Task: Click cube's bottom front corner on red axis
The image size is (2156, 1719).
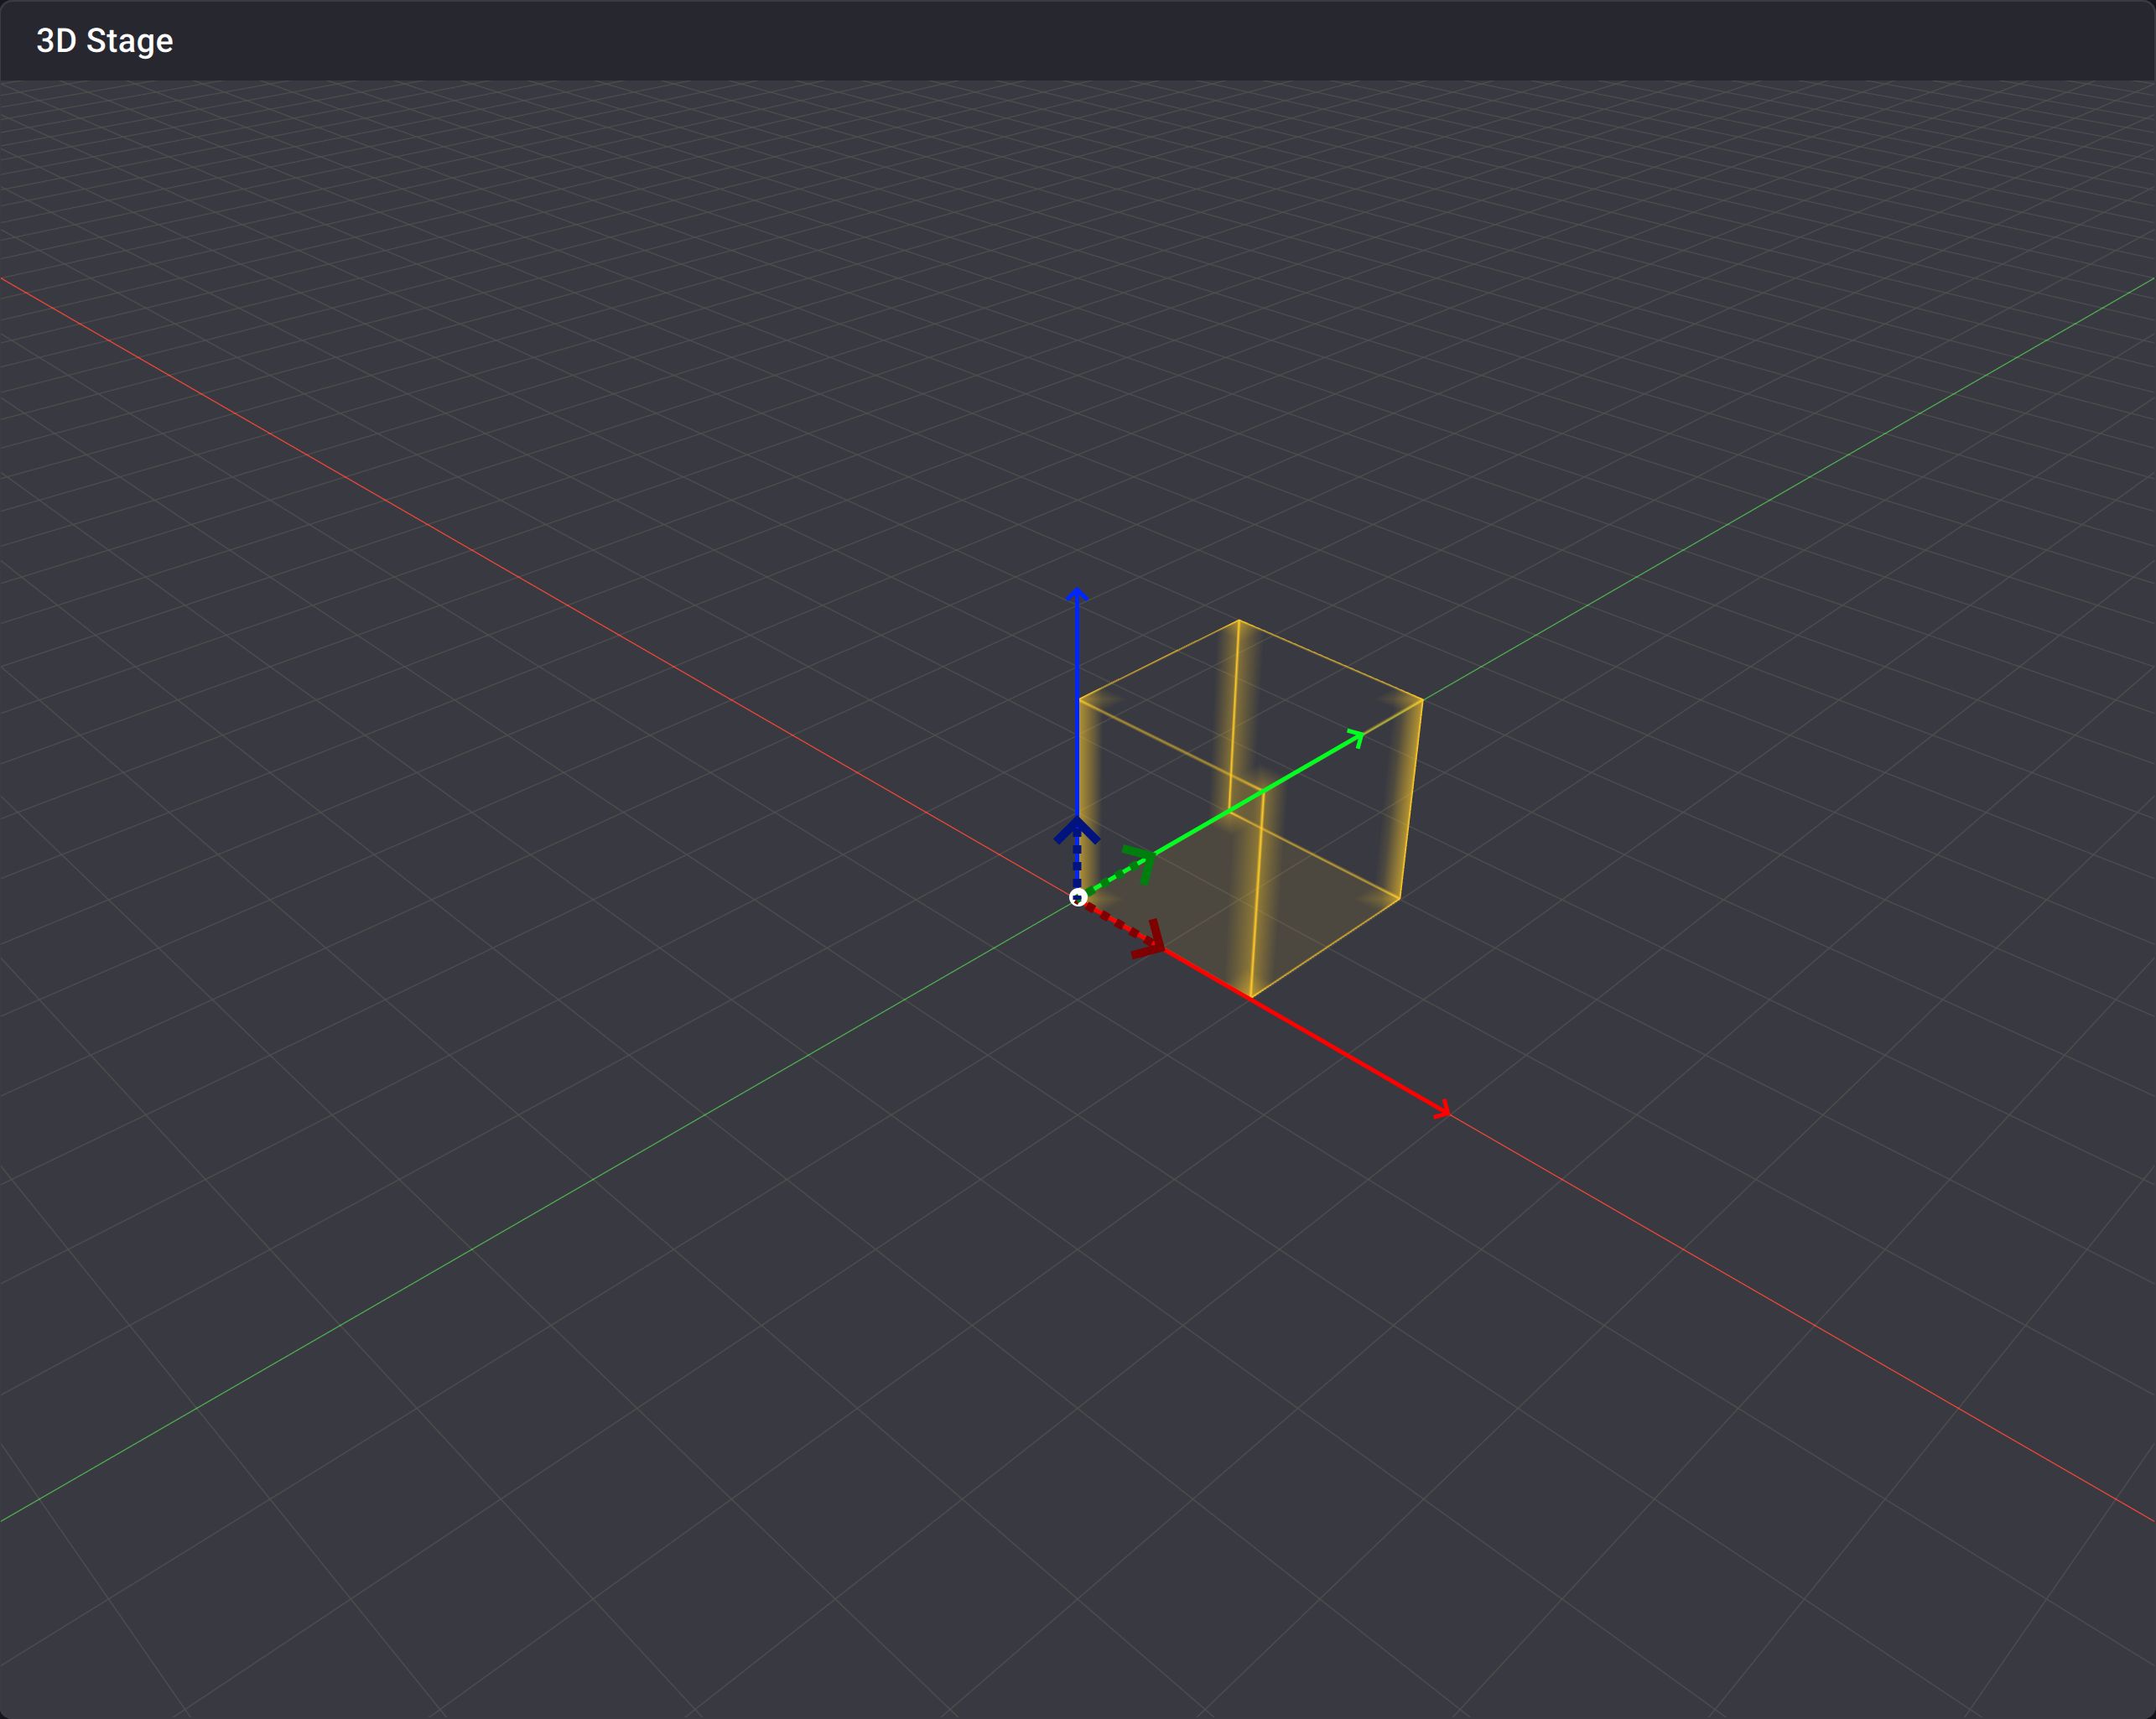Action: [1251, 997]
